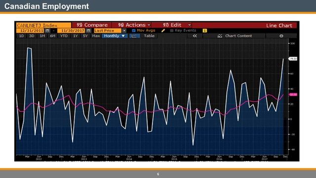Click the Last Price field box
316x178 pixels.
108,31
